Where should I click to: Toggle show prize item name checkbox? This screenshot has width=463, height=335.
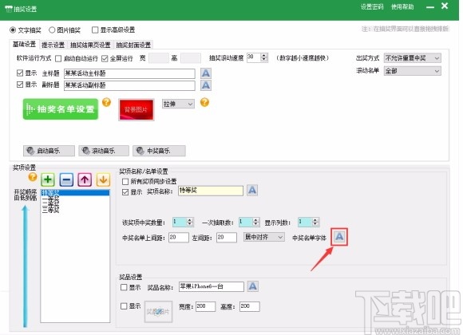(x=125, y=192)
